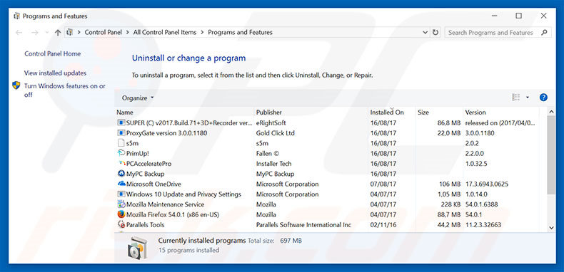The height and width of the screenshot is (272, 564).
Task: Open the Control Panel Home link
Action: [x=53, y=54]
